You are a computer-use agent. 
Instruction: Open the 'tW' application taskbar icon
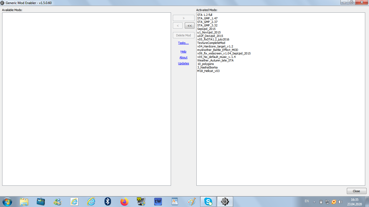click(x=158, y=202)
